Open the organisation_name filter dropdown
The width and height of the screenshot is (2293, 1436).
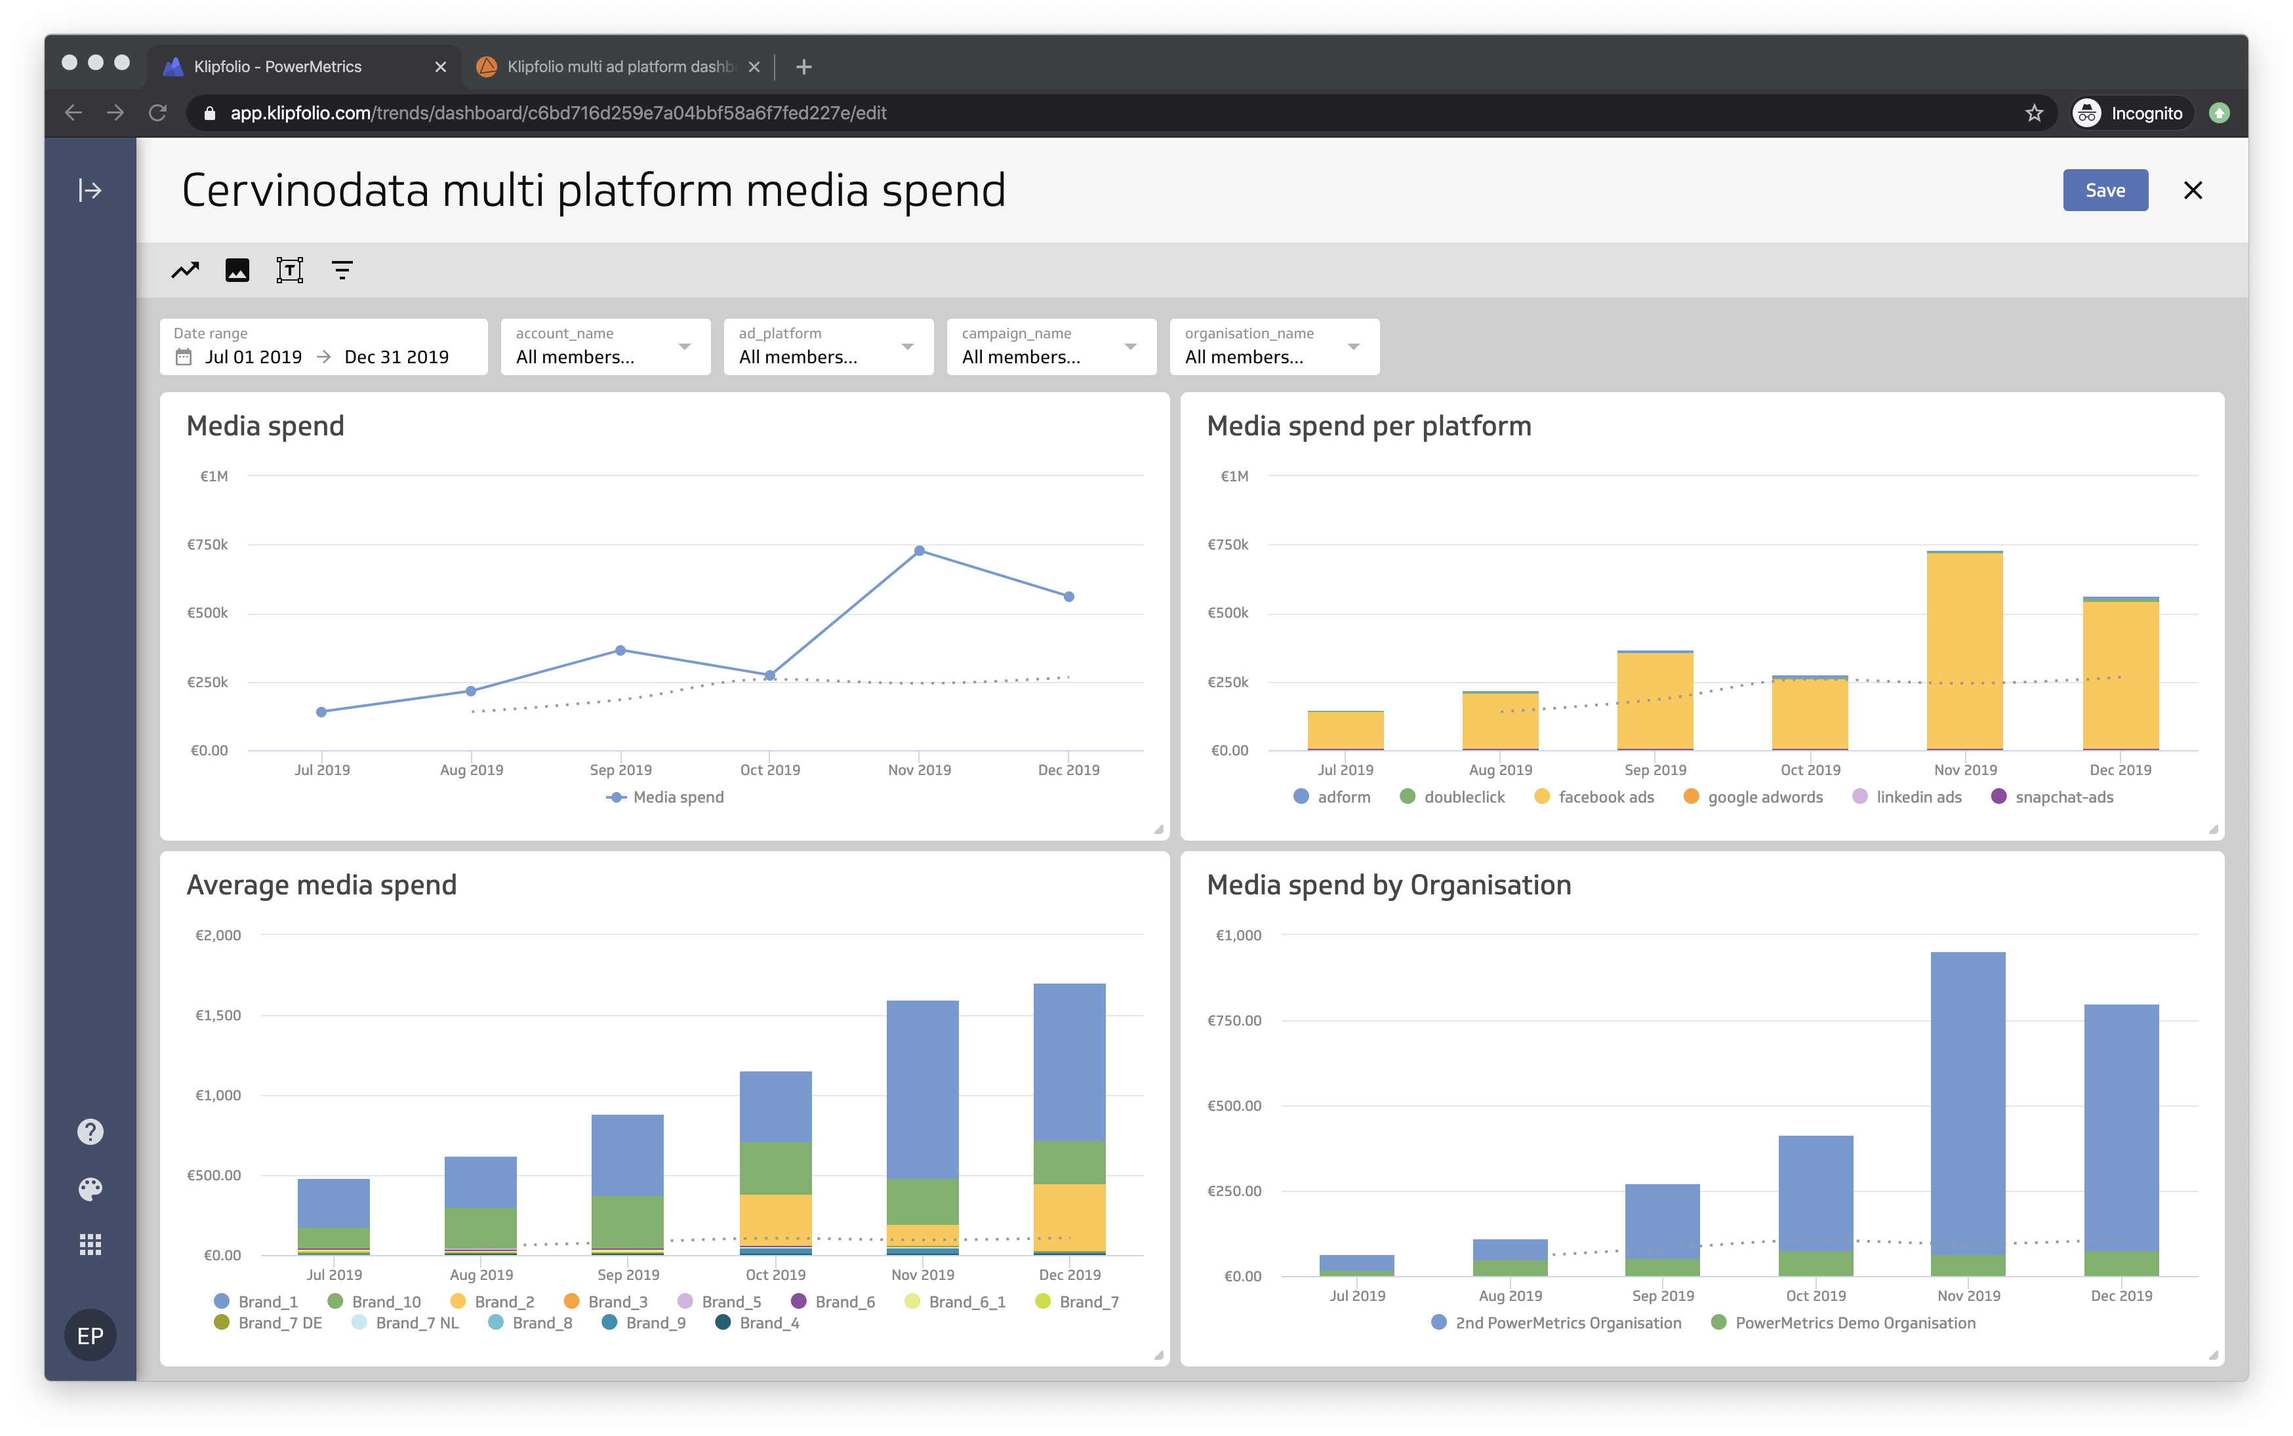[x=1273, y=347]
